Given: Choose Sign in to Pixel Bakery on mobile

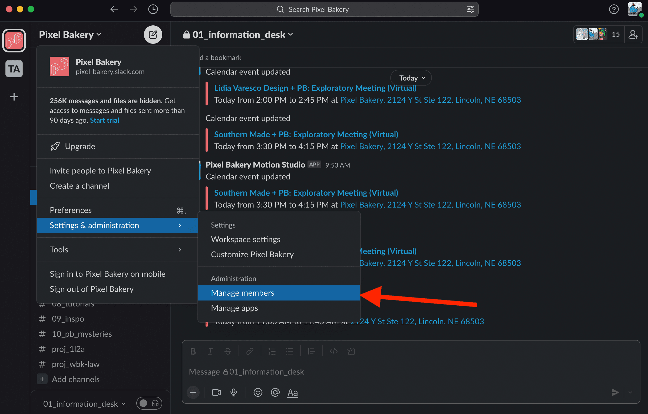Looking at the screenshot, I should pos(117,274).
